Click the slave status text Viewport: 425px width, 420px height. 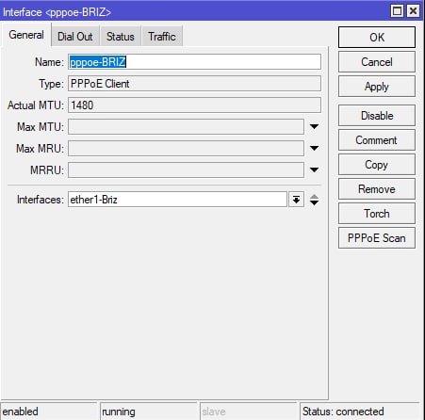click(214, 412)
